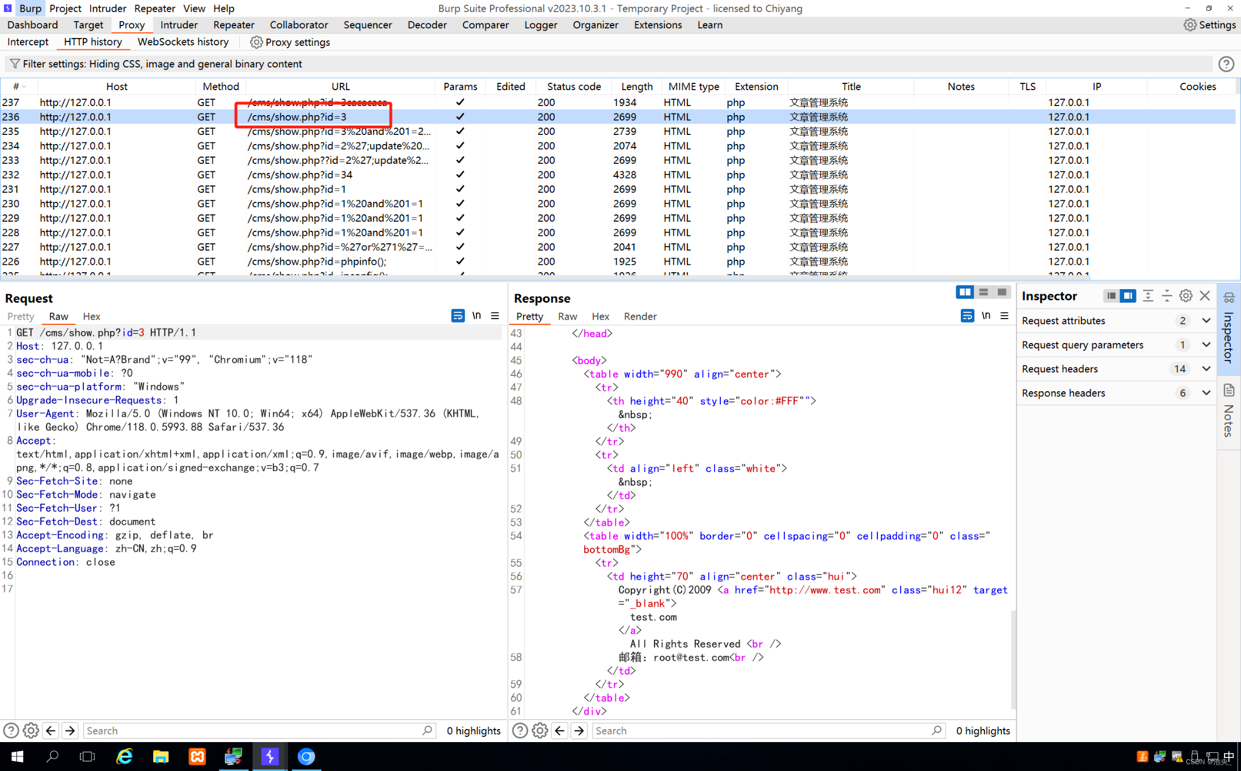Toggle non-printable characters in Response pane
Screen dimensions: 1241x771
tap(986, 316)
